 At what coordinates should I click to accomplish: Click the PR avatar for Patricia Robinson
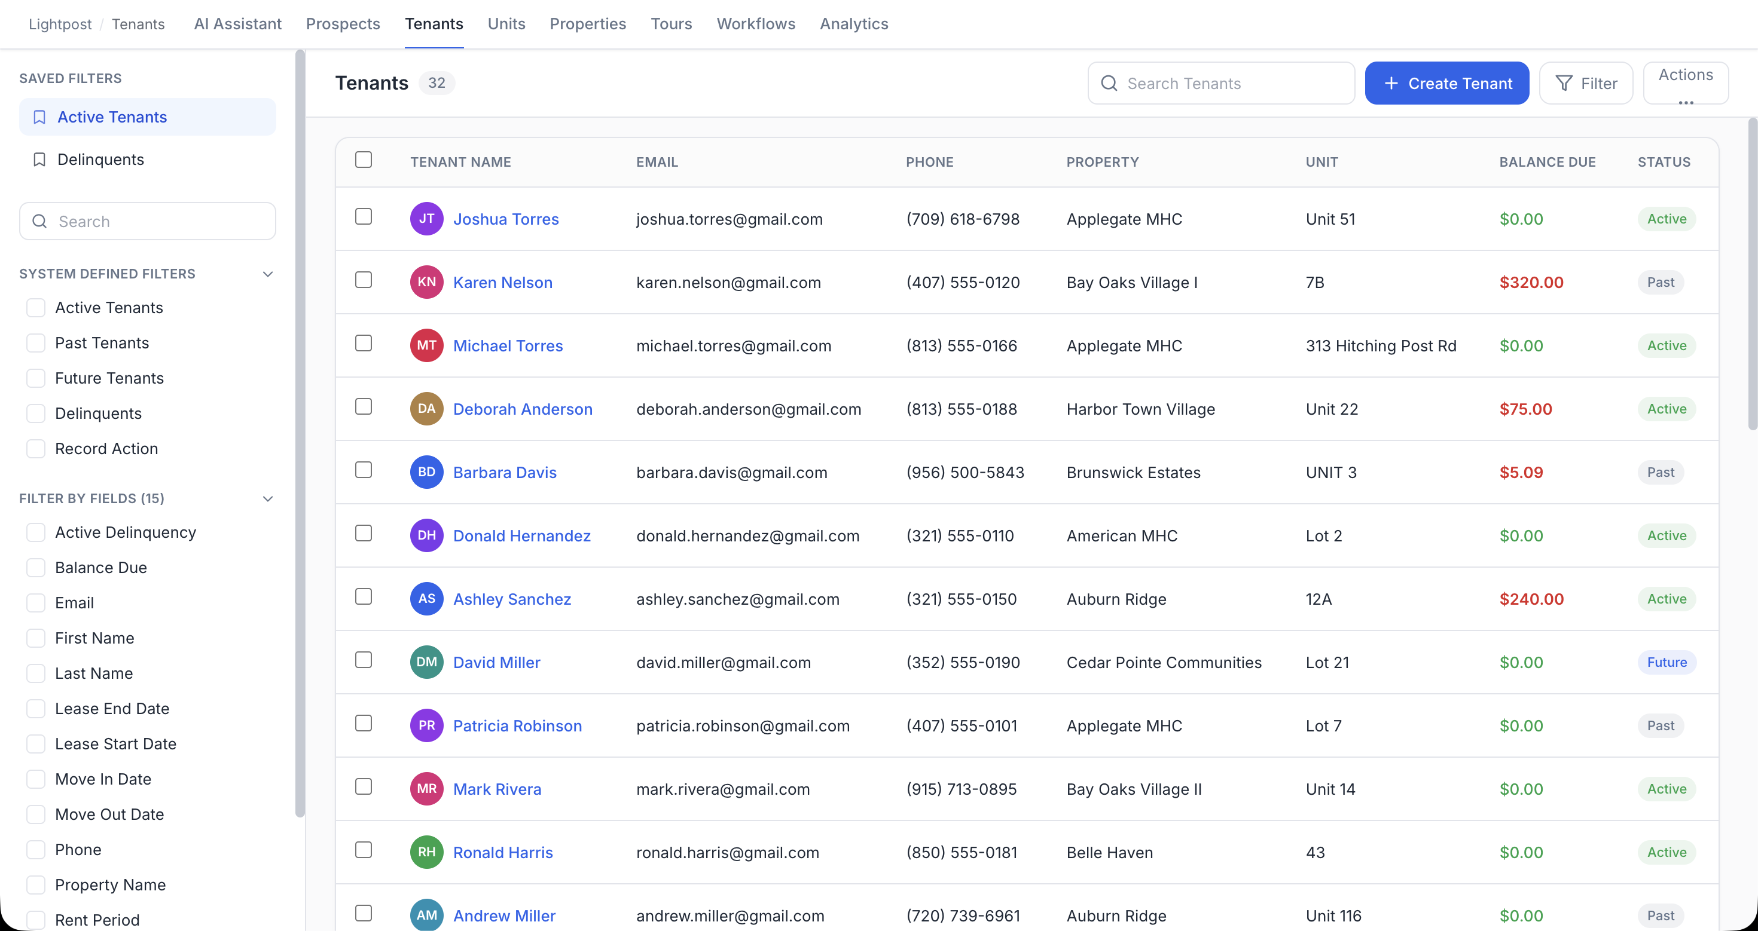tap(426, 725)
